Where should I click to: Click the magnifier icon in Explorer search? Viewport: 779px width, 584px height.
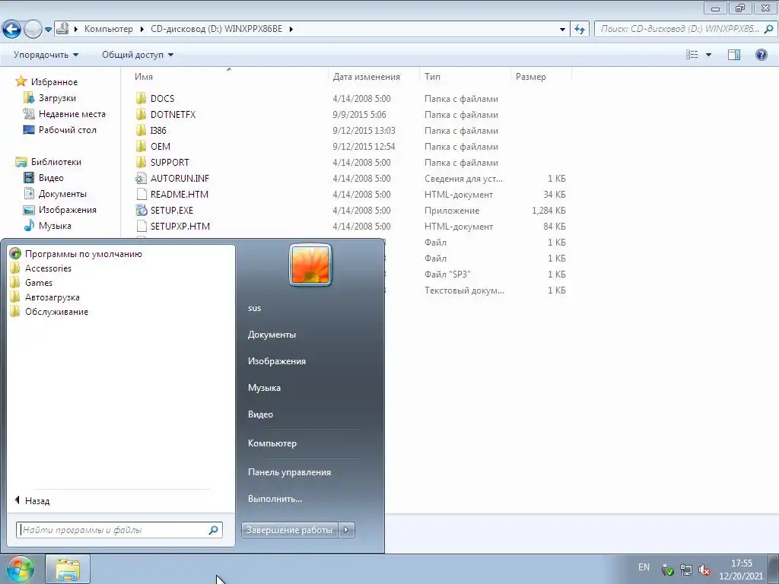pos(769,30)
